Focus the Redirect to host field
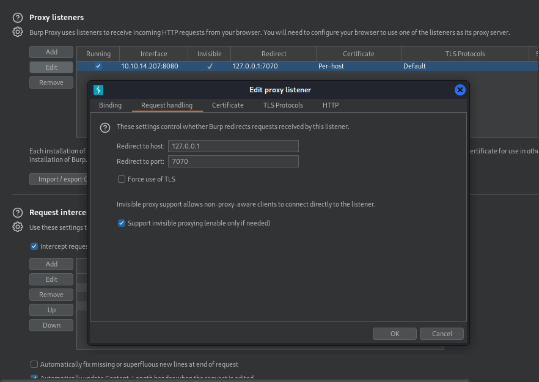The image size is (539, 382). [x=233, y=146]
